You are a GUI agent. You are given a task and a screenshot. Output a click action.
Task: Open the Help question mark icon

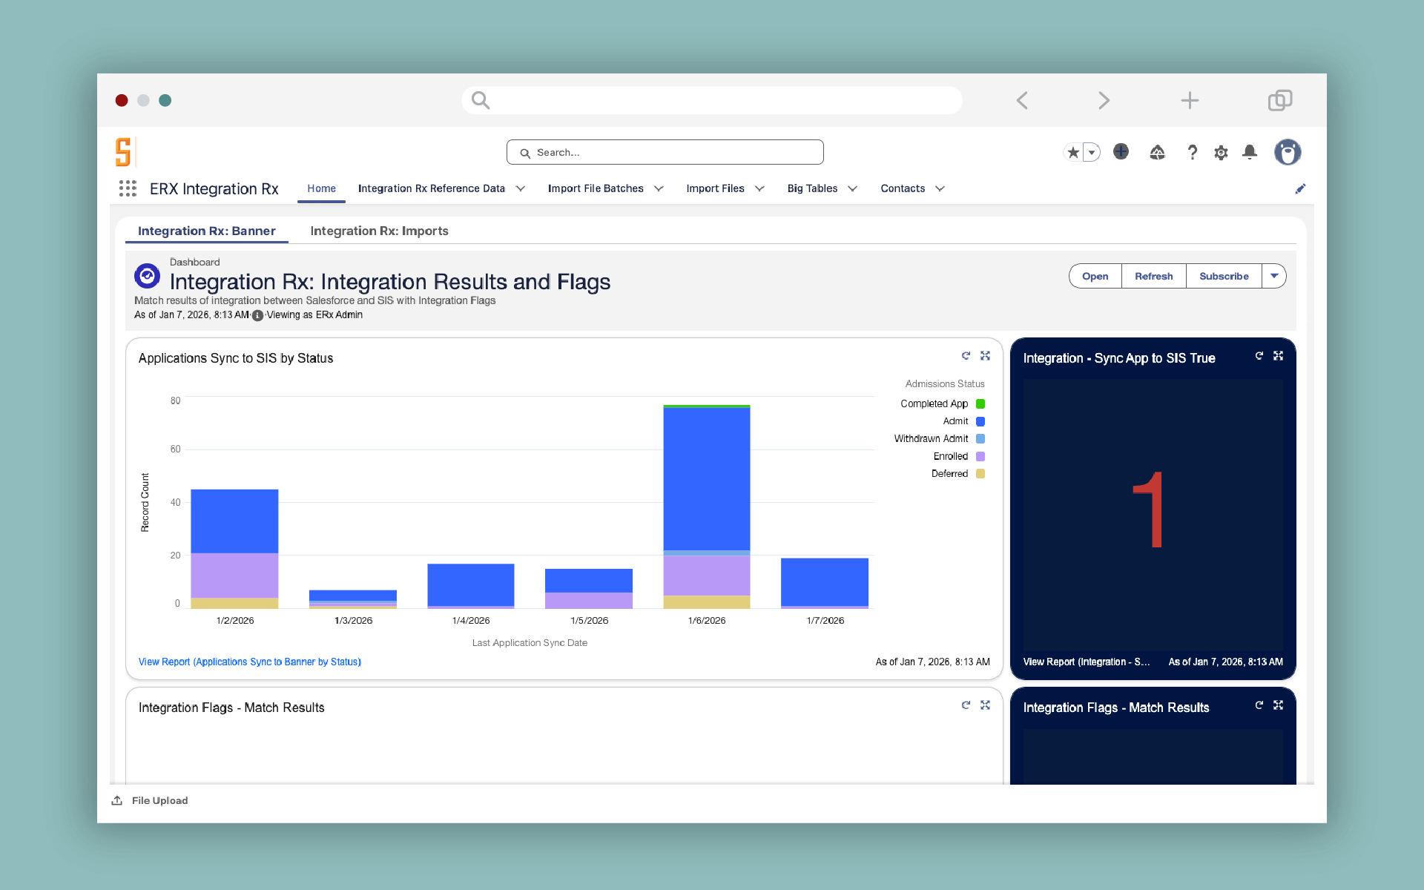tap(1192, 153)
